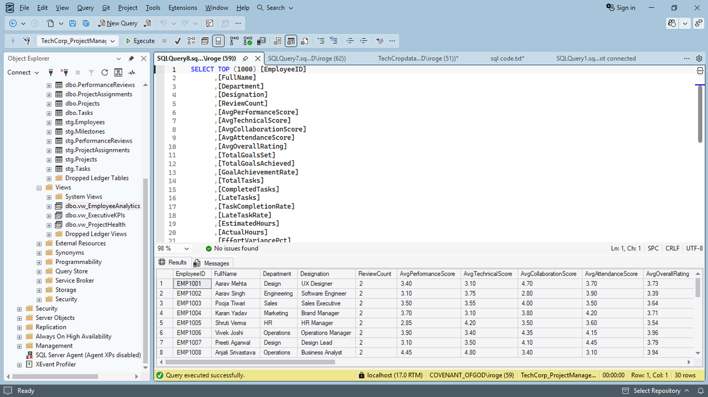Screen dimensions: 708x397
Task: Toggle Include Client Statistics
Action: click(x=261, y=41)
